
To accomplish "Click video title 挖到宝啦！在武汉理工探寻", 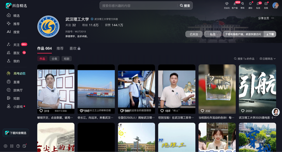I will click(176, 118).
